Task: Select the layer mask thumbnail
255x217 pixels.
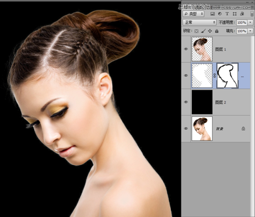Action: pos(227,76)
